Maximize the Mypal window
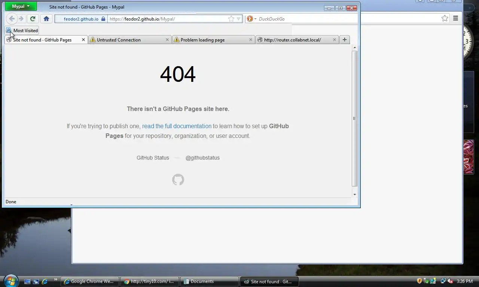479x287 pixels. pyautogui.click(x=340, y=8)
